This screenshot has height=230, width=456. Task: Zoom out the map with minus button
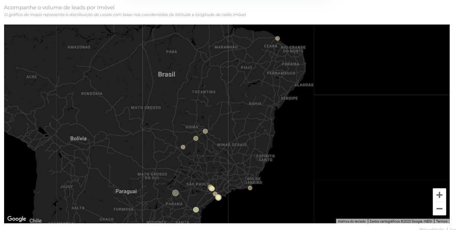(439, 209)
